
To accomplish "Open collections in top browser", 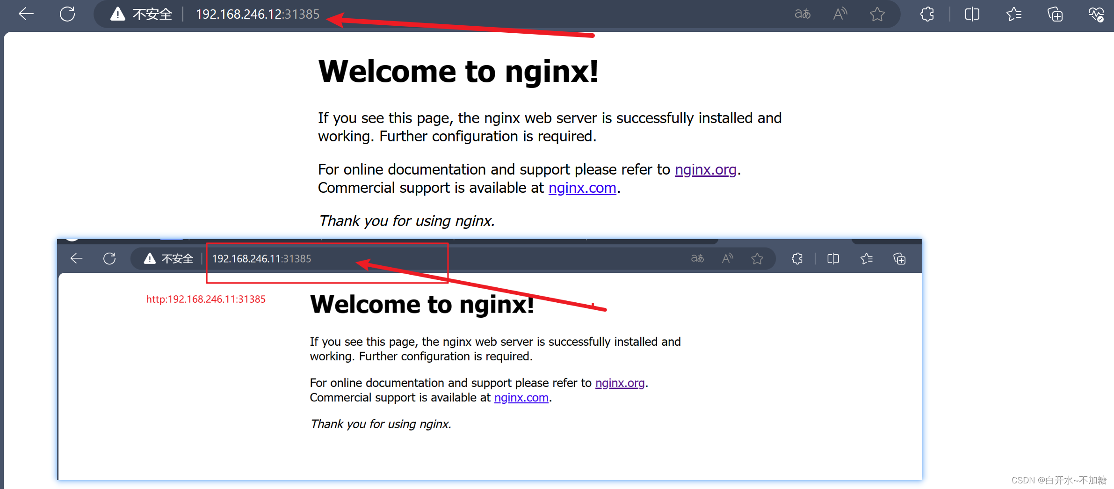I will point(1055,15).
